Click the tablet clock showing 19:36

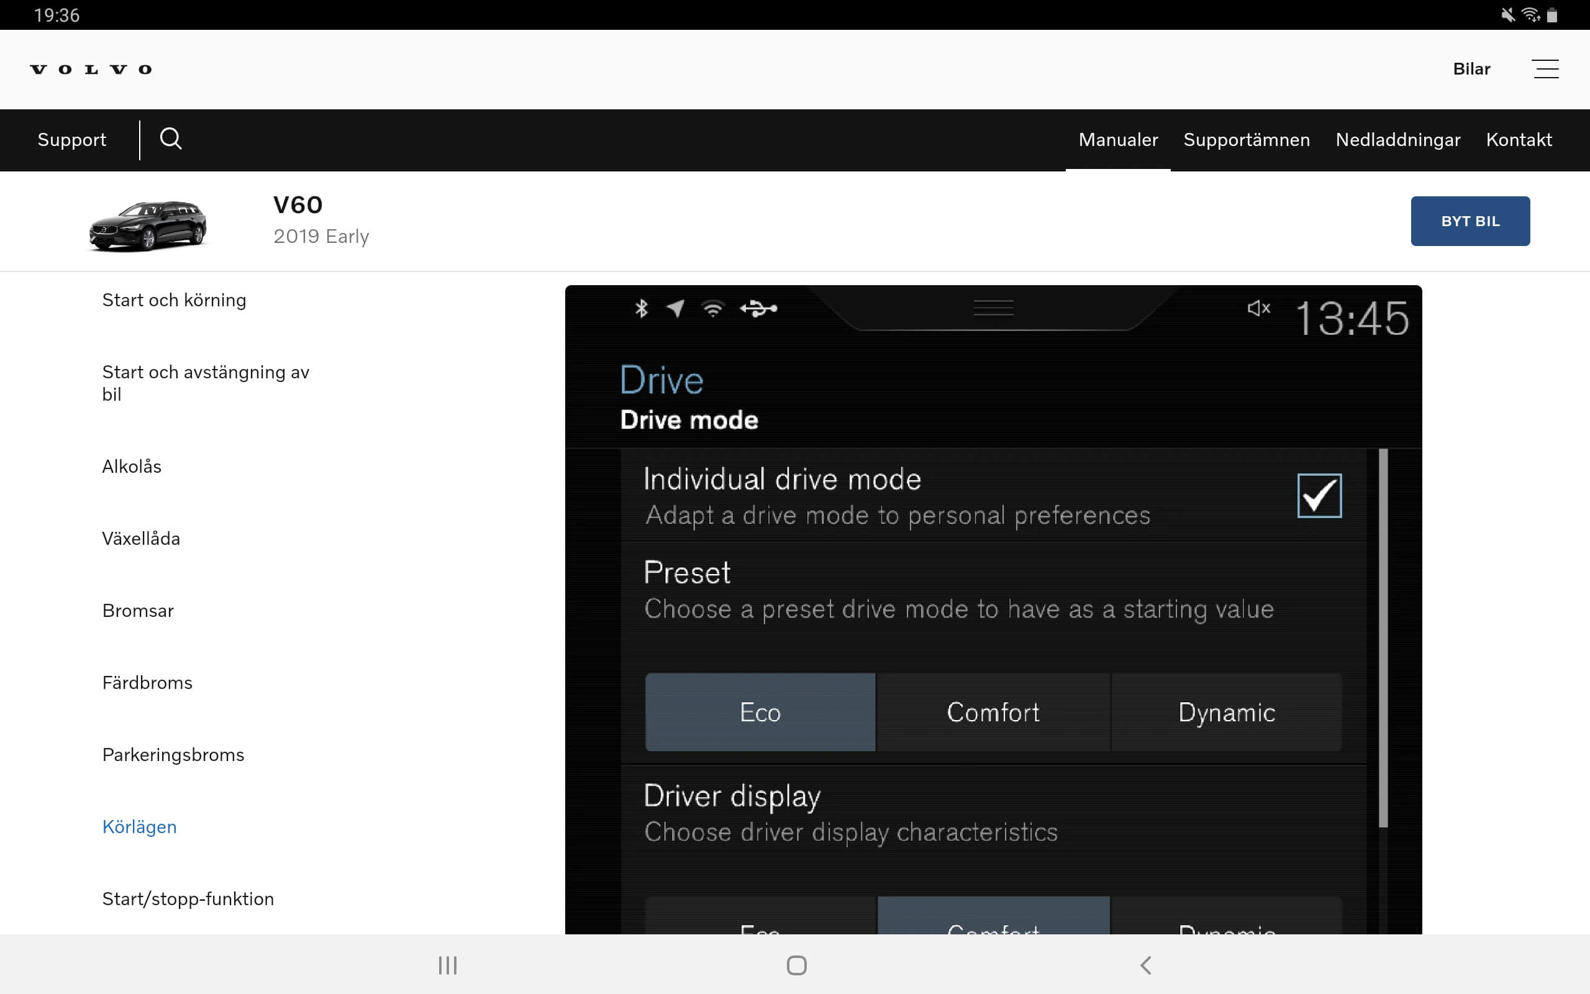(x=57, y=14)
